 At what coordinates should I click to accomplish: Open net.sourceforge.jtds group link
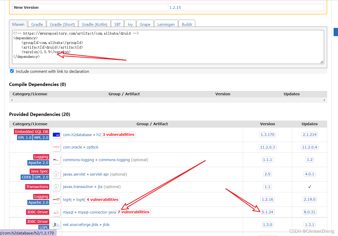point(81,225)
